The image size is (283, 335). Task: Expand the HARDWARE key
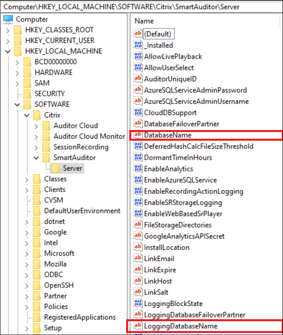click(17, 73)
